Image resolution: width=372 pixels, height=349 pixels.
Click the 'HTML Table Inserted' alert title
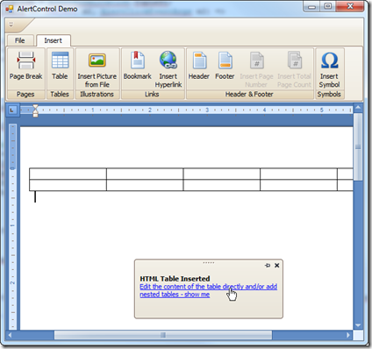pyautogui.click(x=175, y=279)
